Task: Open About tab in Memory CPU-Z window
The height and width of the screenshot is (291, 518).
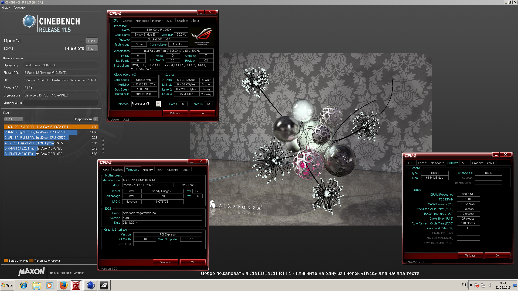Action: click(x=490, y=163)
